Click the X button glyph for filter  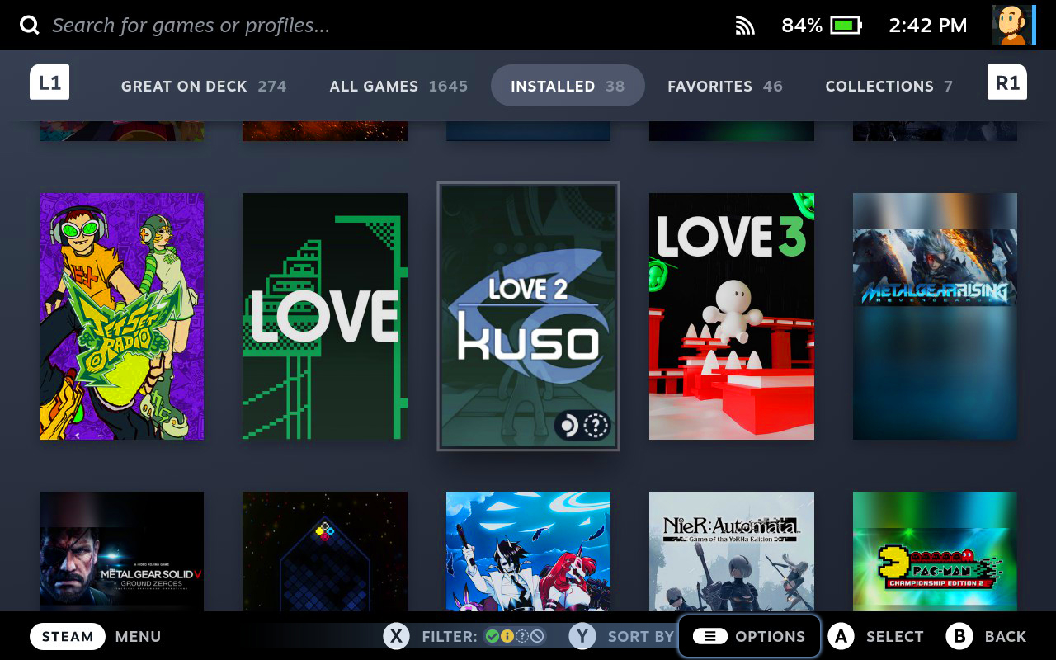click(x=397, y=636)
